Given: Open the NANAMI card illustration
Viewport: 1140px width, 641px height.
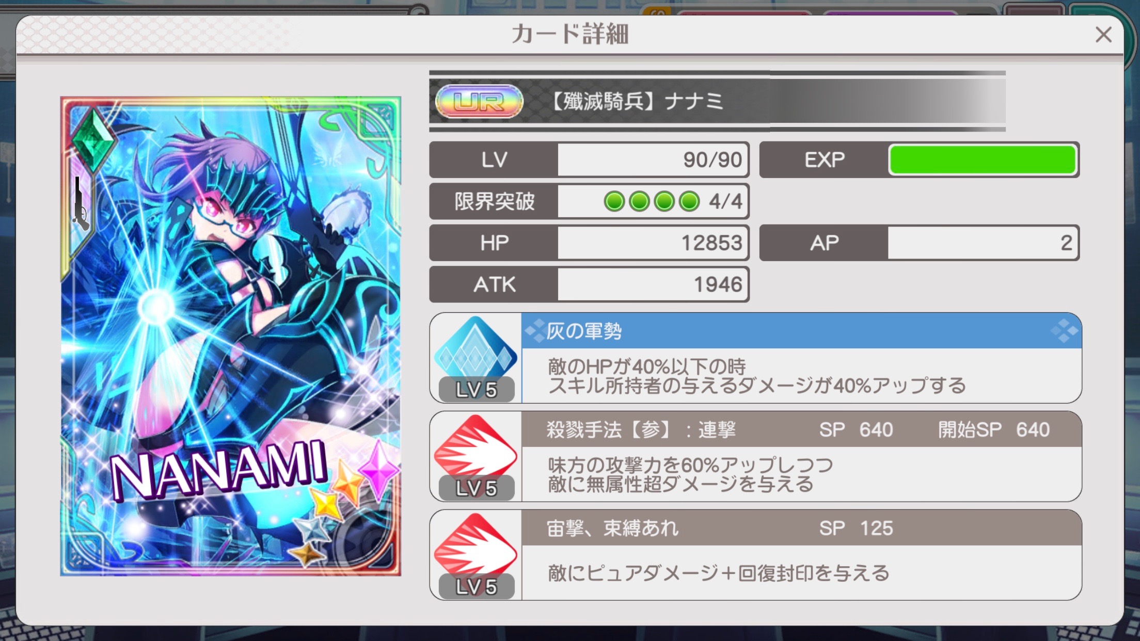Looking at the screenshot, I should 231,336.
